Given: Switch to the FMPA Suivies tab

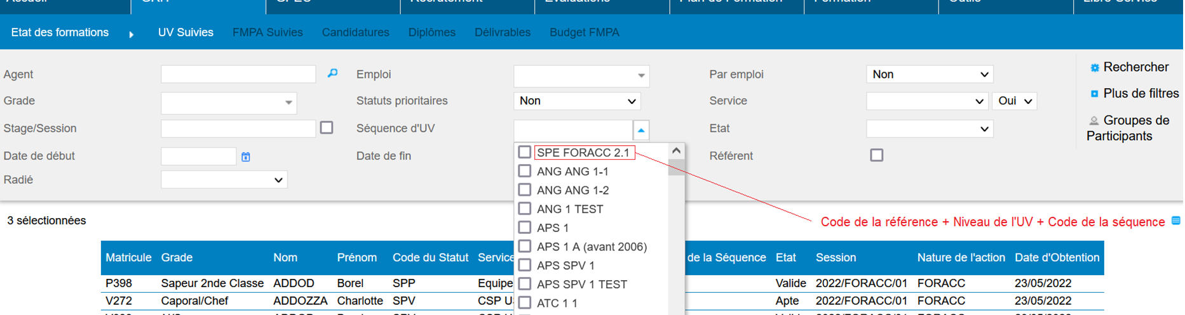Looking at the screenshot, I should pyautogui.click(x=267, y=32).
